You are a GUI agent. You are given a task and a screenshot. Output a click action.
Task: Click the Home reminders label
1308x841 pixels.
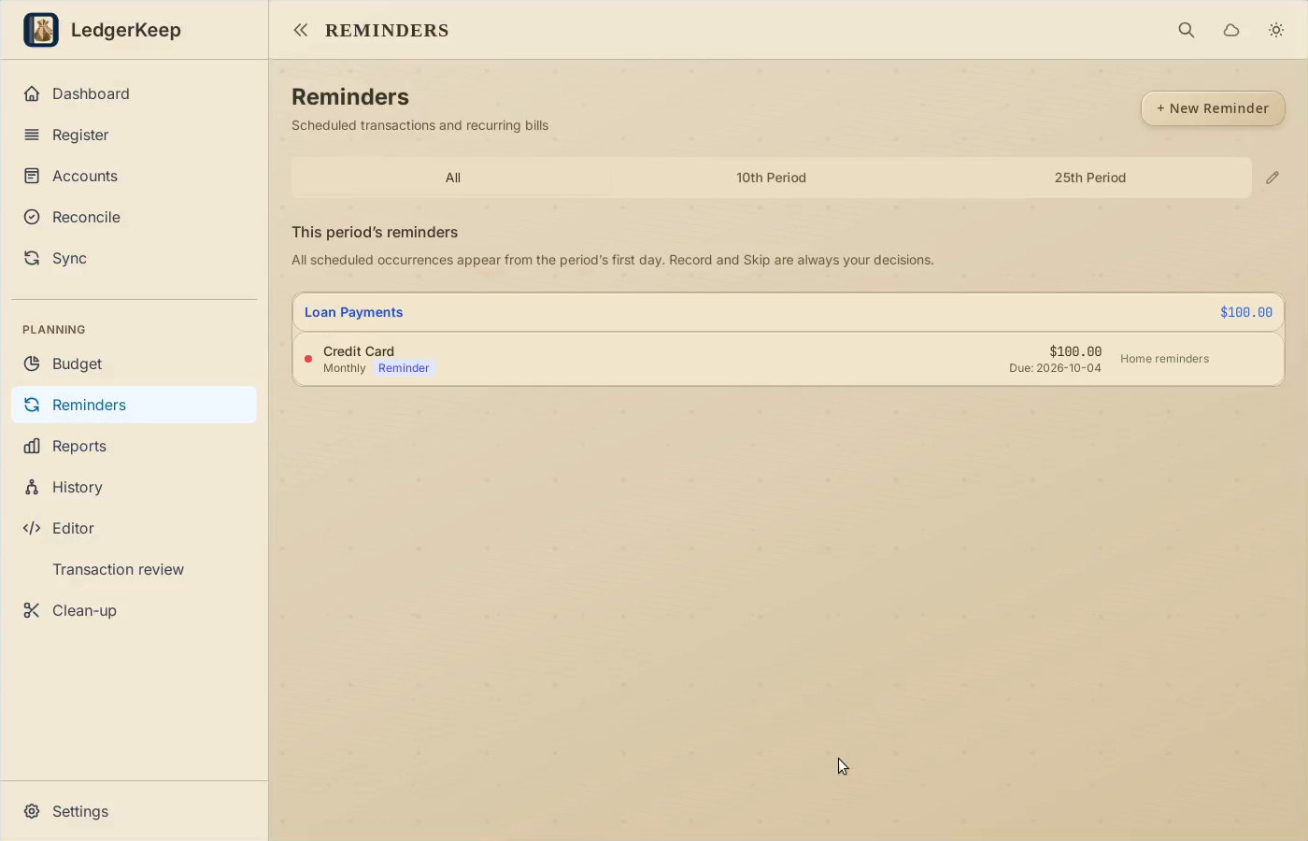pos(1164,359)
